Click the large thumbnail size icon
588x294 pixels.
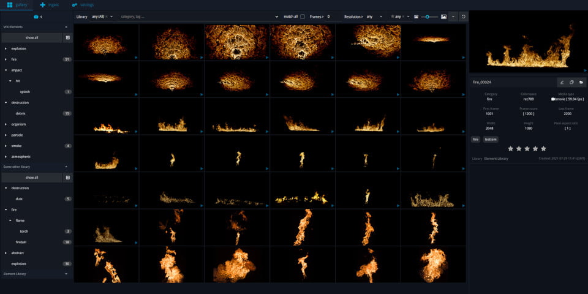click(443, 17)
